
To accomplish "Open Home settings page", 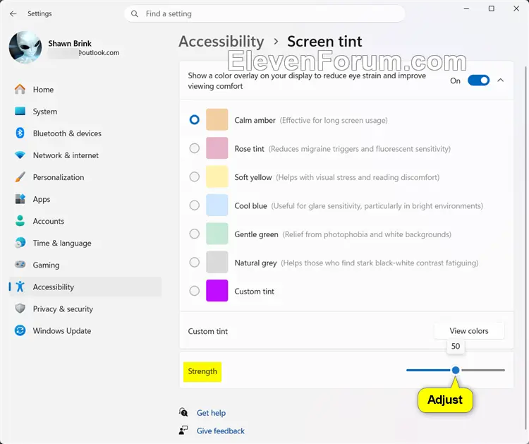I will click(x=85, y=90).
